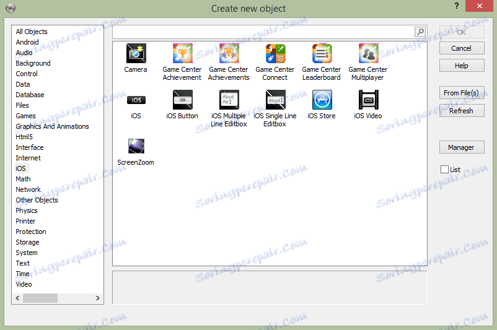The height and width of the screenshot is (330, 497).
Task: Pick the iOS Video object
Action: coord(368,100)
